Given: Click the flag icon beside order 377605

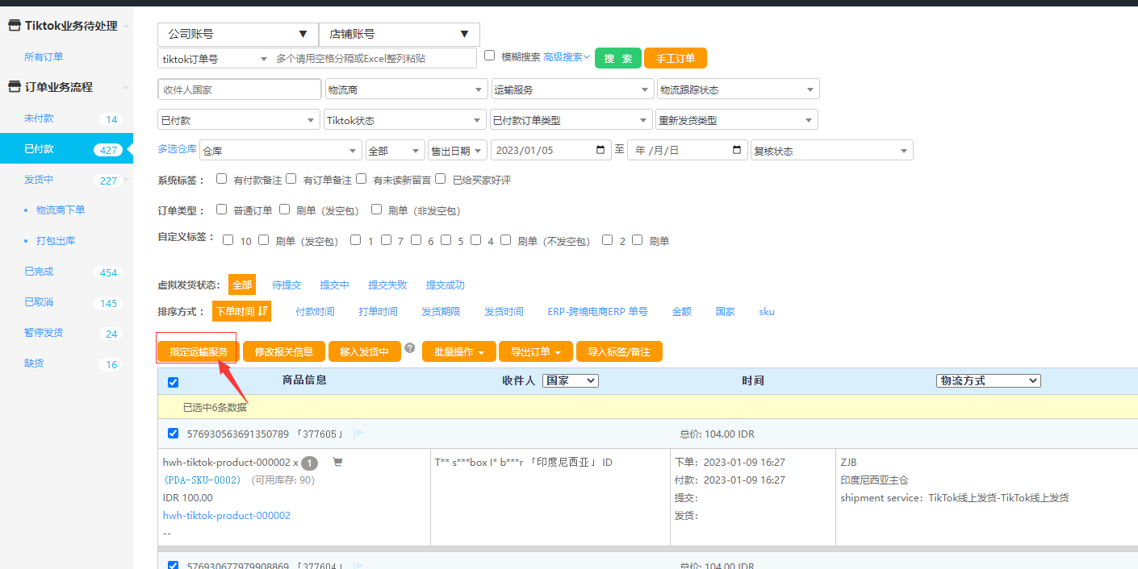Looking at the screenshot, I should click(x=358, y=434).
